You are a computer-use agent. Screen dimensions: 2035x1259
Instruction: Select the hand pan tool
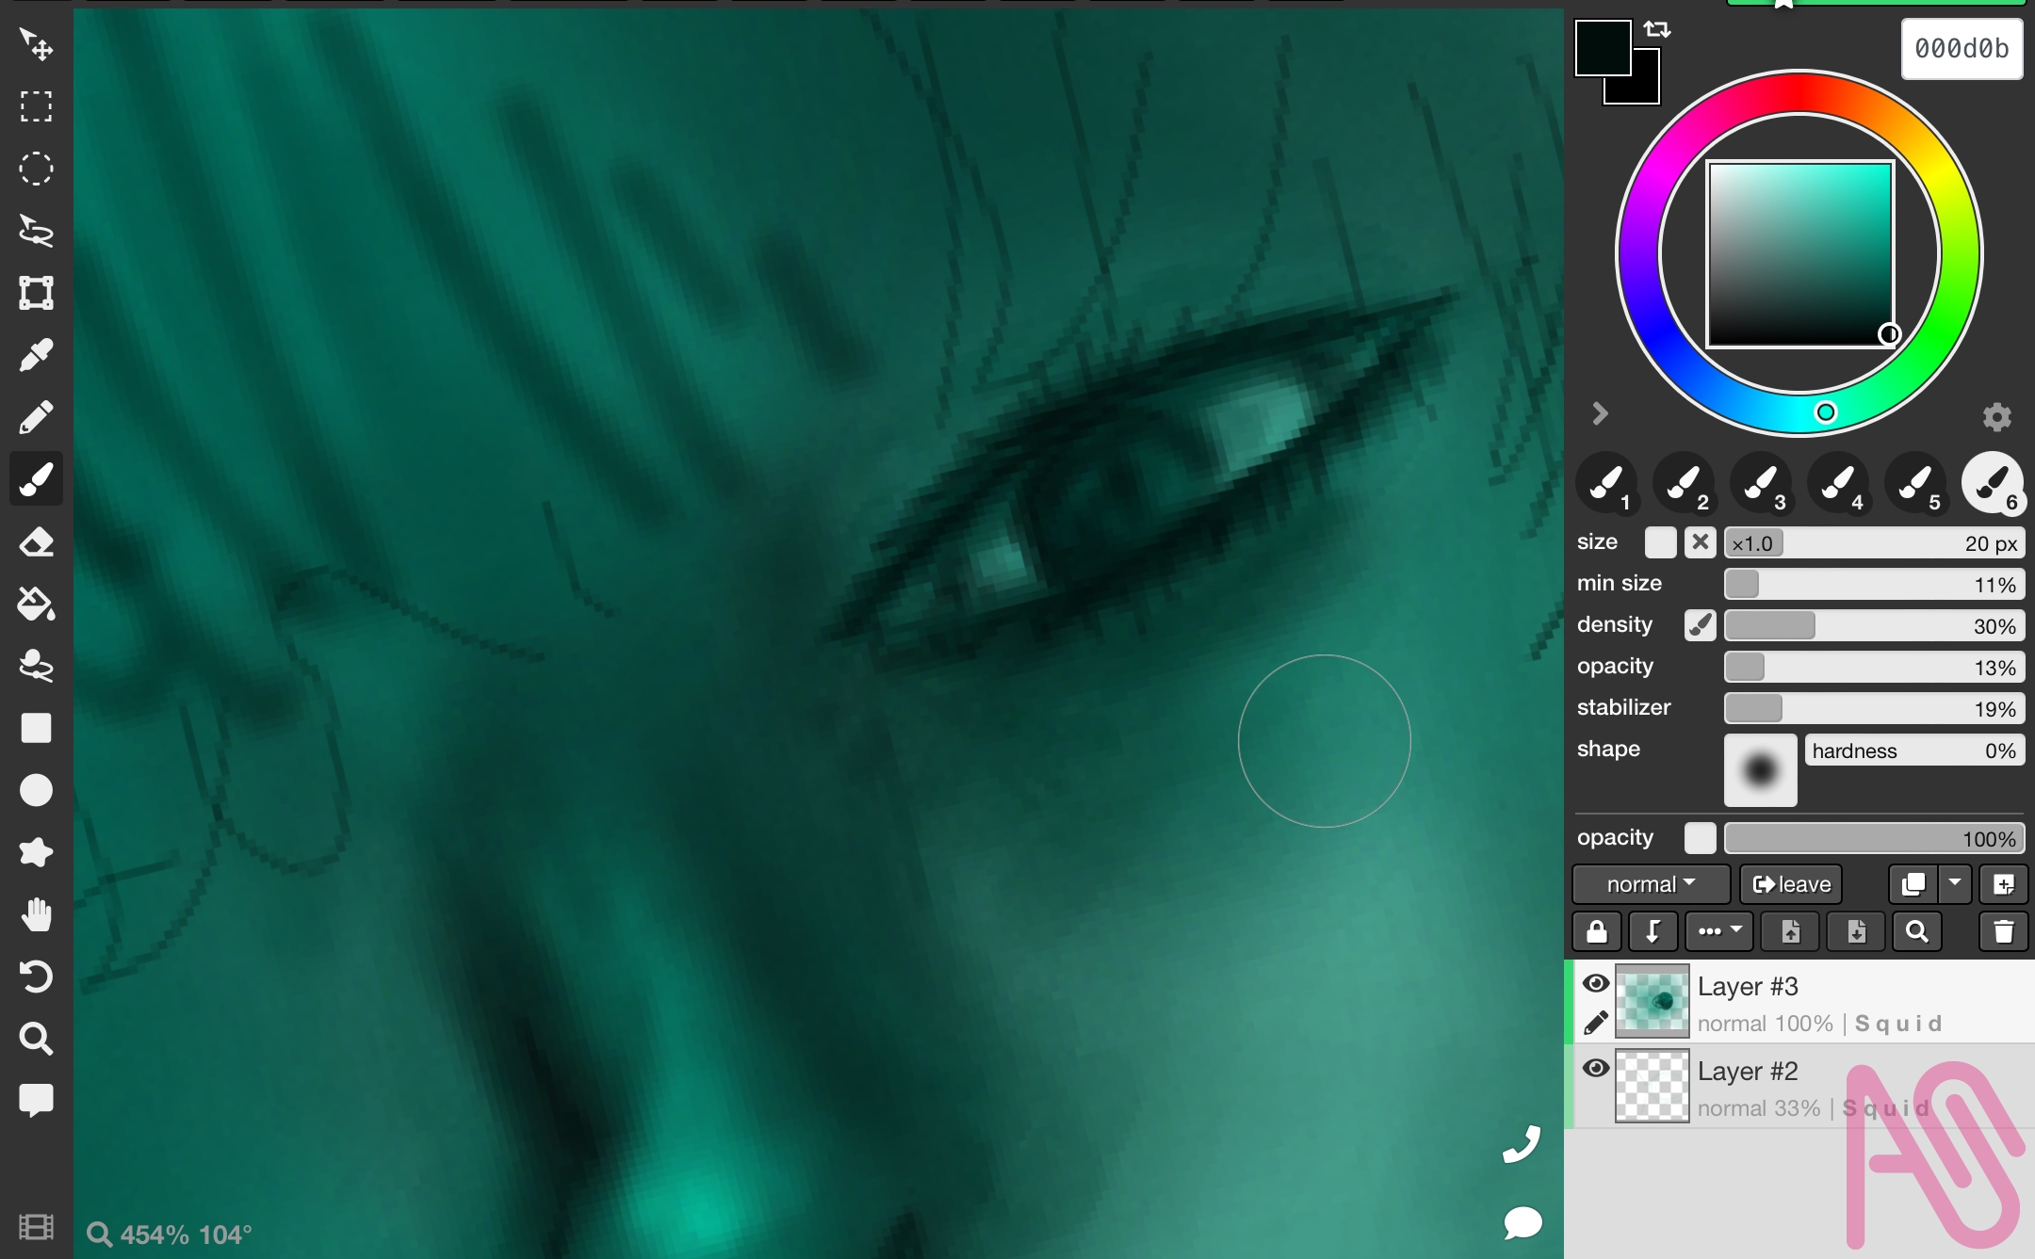[x=36, y=914]
